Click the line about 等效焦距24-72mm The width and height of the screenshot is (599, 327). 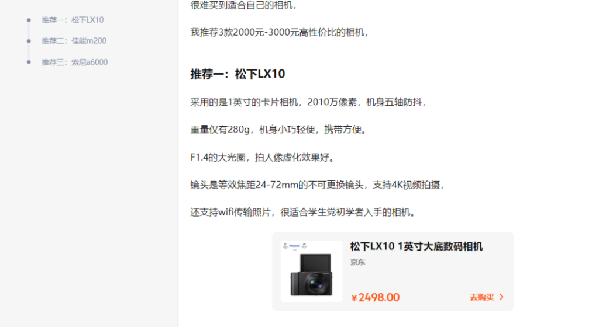coord(318,185)
